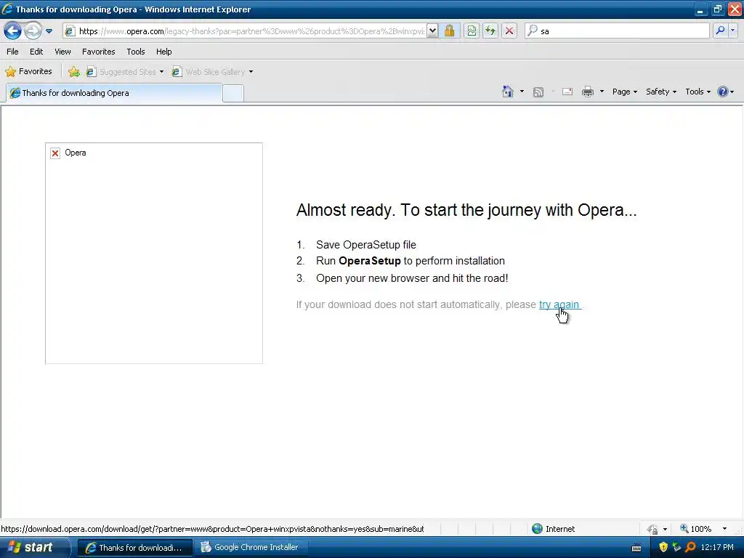This screenshot has width=744, height=558.
Task: Click the orange magnifier tray icon
Action: click(690, 547)
